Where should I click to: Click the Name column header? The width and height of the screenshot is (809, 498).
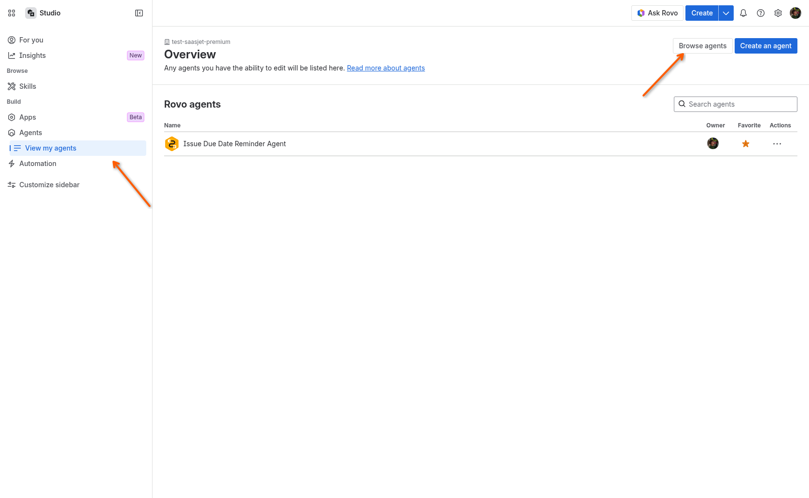coord(172,125)
